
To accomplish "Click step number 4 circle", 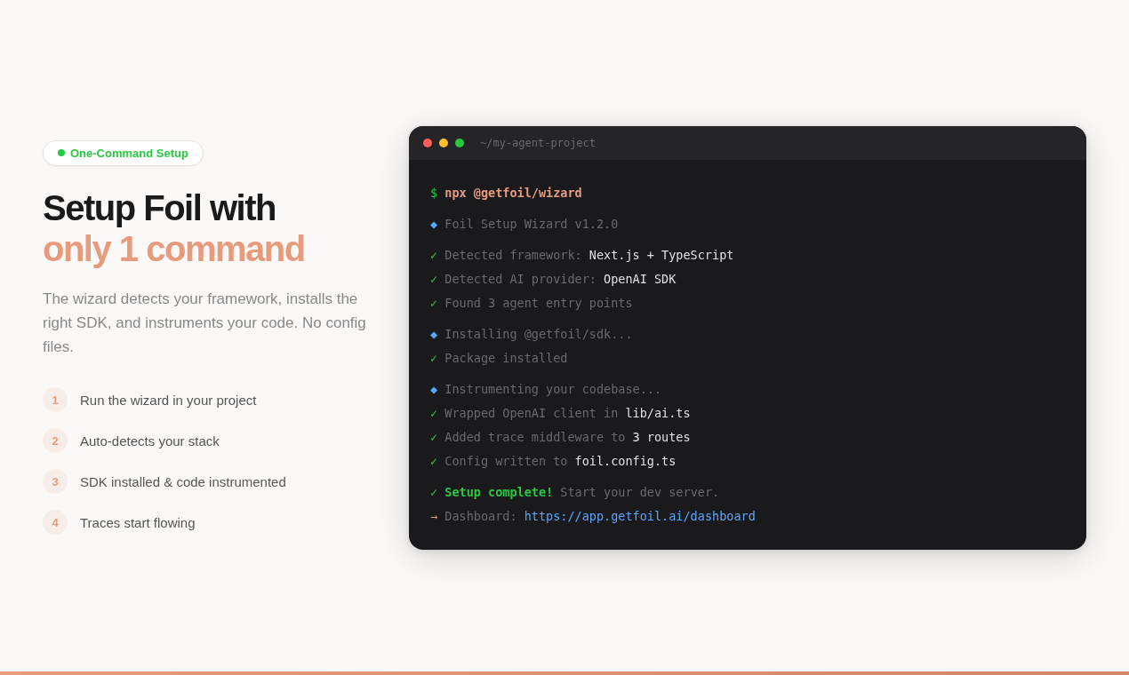I will pos(55,522).
